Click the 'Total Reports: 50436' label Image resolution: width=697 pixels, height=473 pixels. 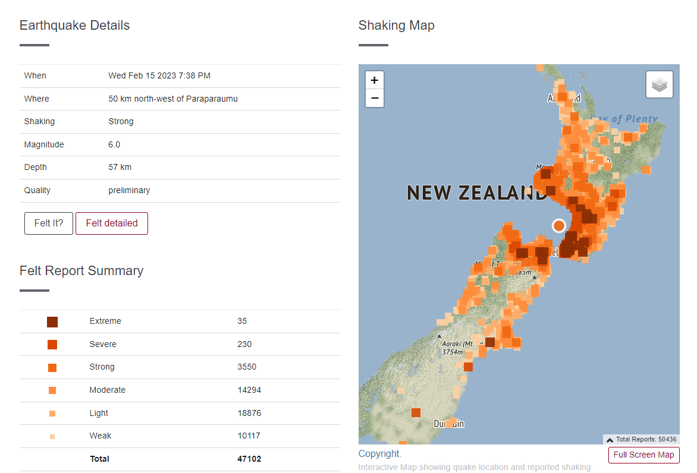pyautogui.click(x=646, y=439)
